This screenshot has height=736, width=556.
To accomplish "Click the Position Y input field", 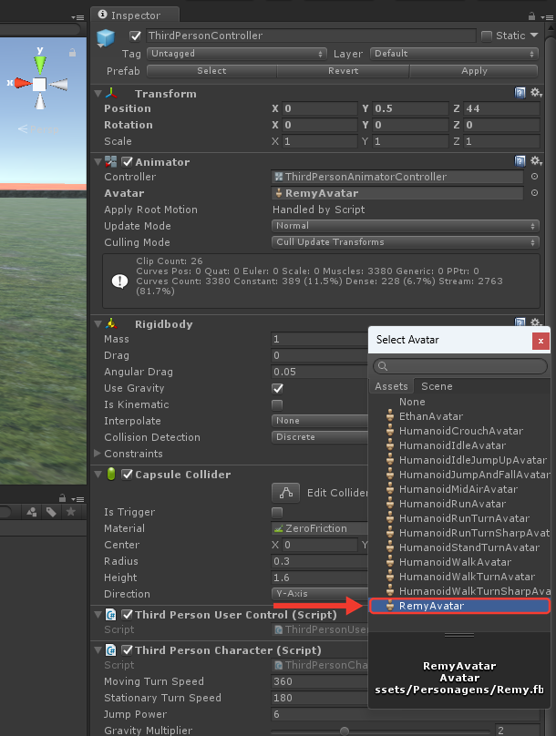I will tap(410, 108).
